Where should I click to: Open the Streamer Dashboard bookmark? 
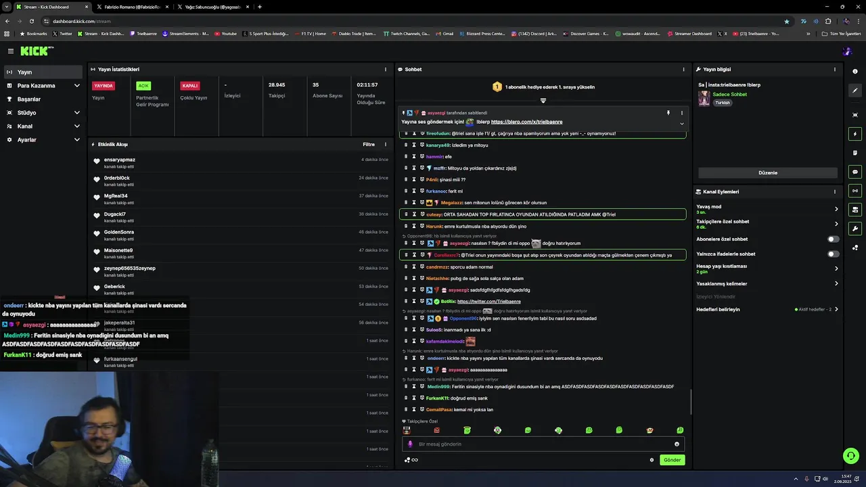[x=689, y=33]
